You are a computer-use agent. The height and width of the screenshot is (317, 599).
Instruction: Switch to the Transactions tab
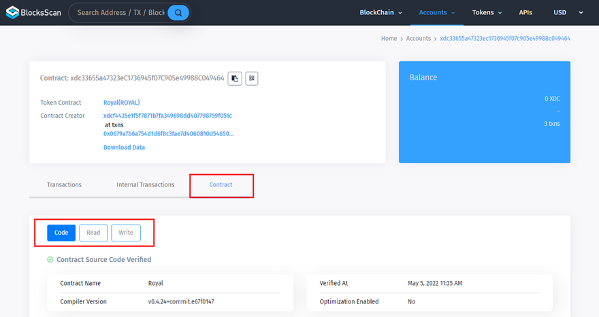tap(64, 185)
